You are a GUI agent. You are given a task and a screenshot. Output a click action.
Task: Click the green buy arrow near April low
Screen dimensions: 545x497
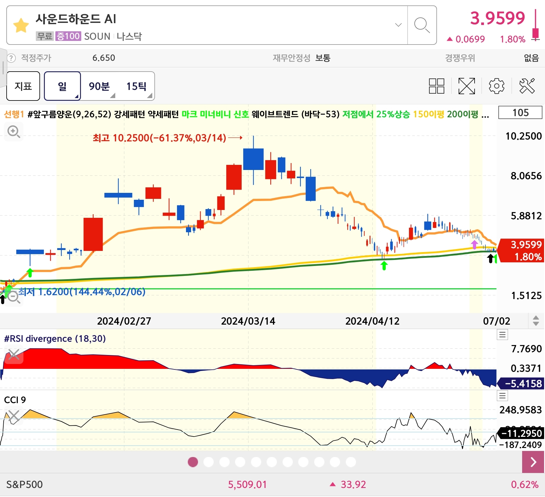[x=384, y=266]
